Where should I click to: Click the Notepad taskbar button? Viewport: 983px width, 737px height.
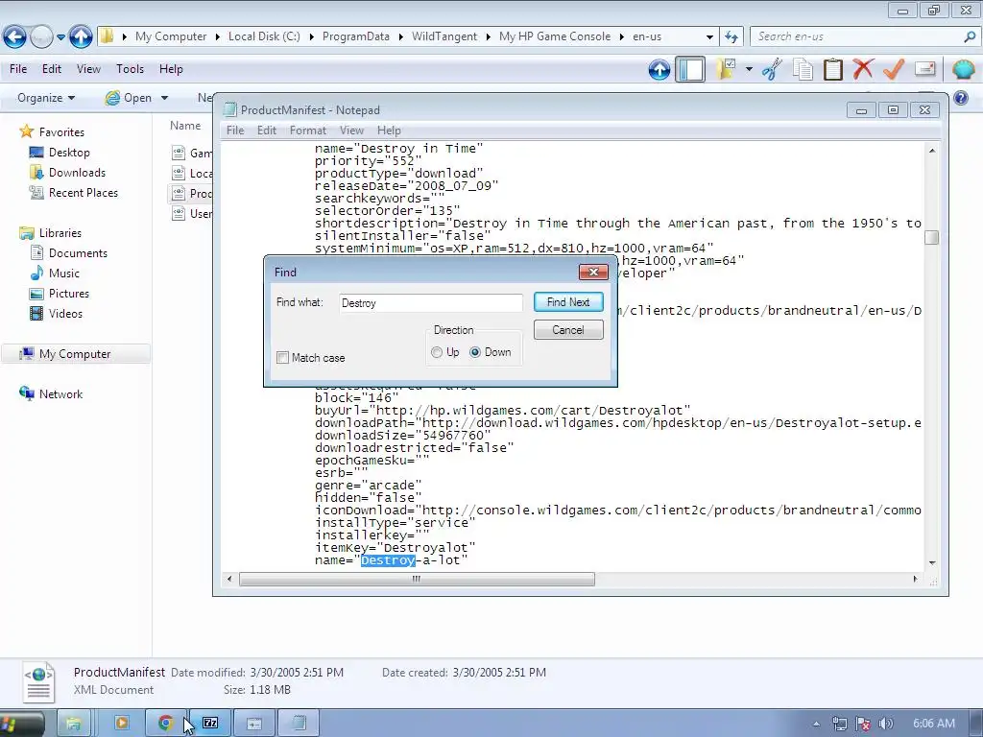click(x=300, y=724)
